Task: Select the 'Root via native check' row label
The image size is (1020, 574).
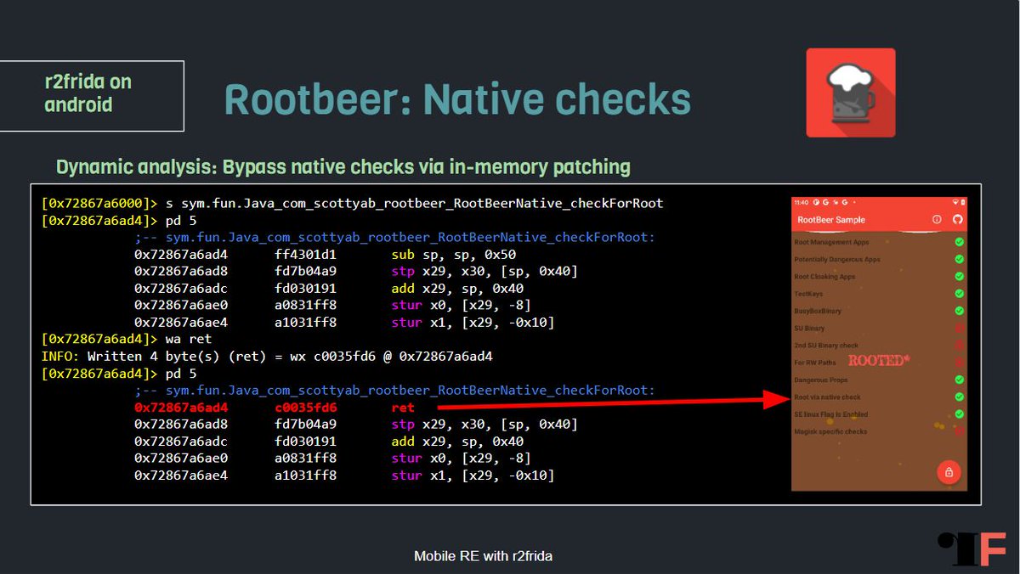Action: click(827, 397)
